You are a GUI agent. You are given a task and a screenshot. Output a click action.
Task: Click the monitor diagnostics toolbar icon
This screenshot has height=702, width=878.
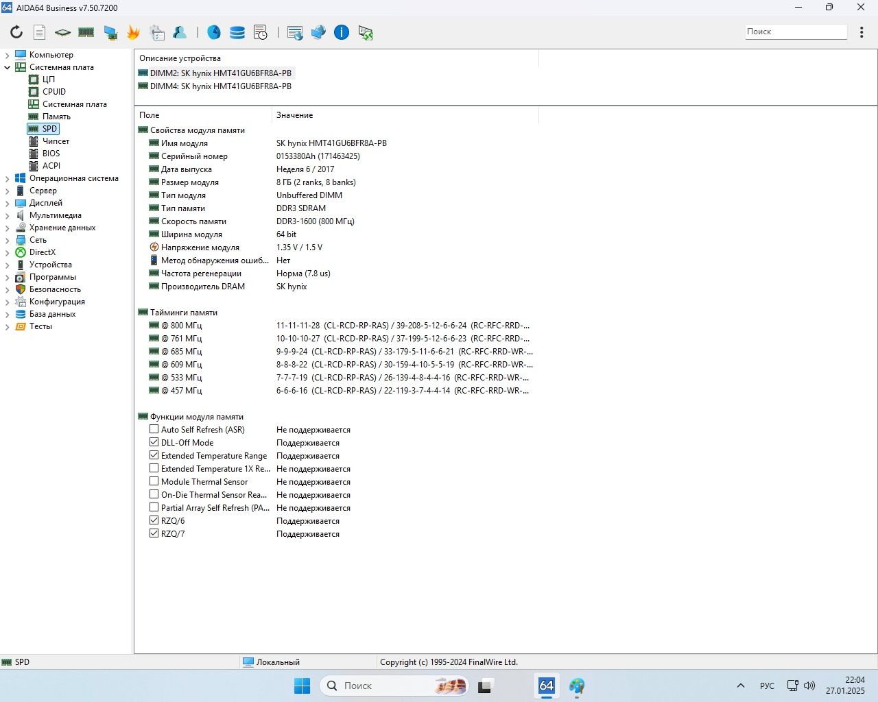[x=110, y=32]
